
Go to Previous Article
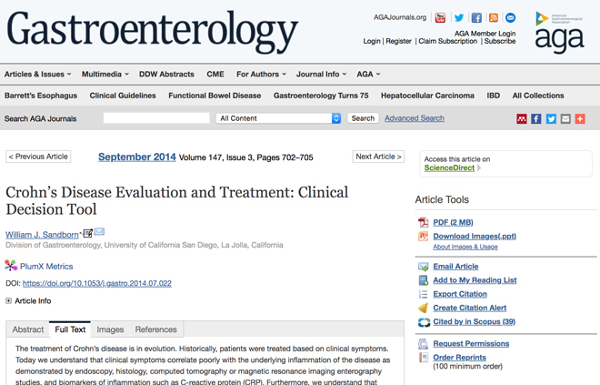coord(38,157)
